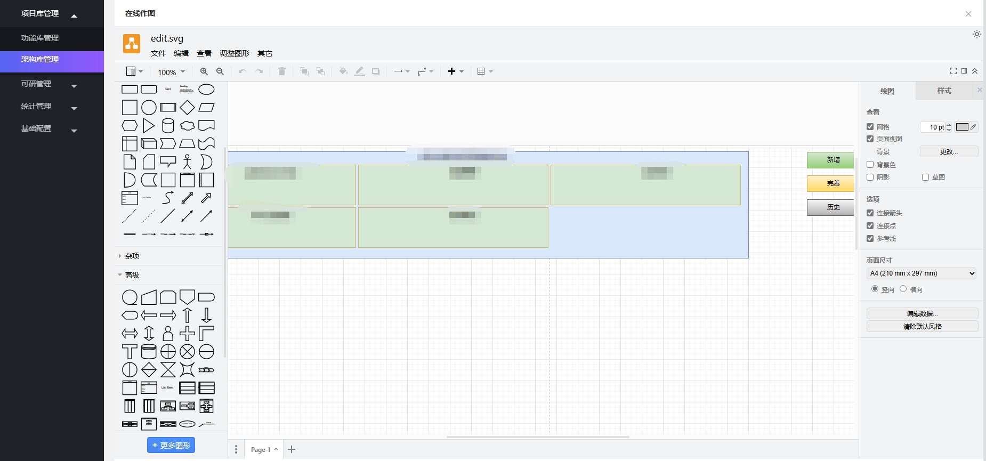Switch to the 样式 tab
Viewport: 986px width, 461px height.
944,91
